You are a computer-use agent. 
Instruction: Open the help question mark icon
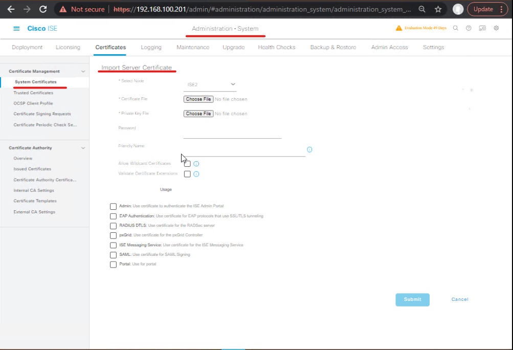tap(469, 28)
